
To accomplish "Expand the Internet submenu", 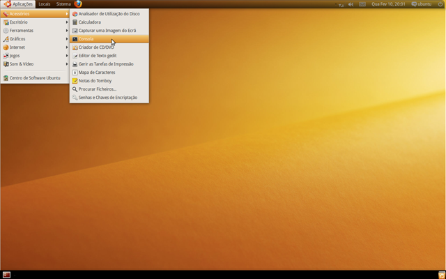I will (35, 47).
